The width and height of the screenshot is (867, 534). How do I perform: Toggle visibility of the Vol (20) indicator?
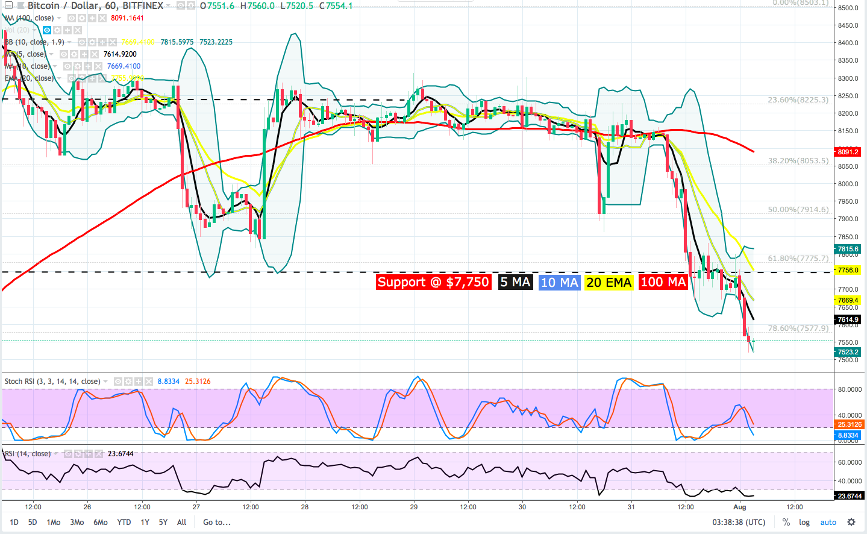point(47,30)
